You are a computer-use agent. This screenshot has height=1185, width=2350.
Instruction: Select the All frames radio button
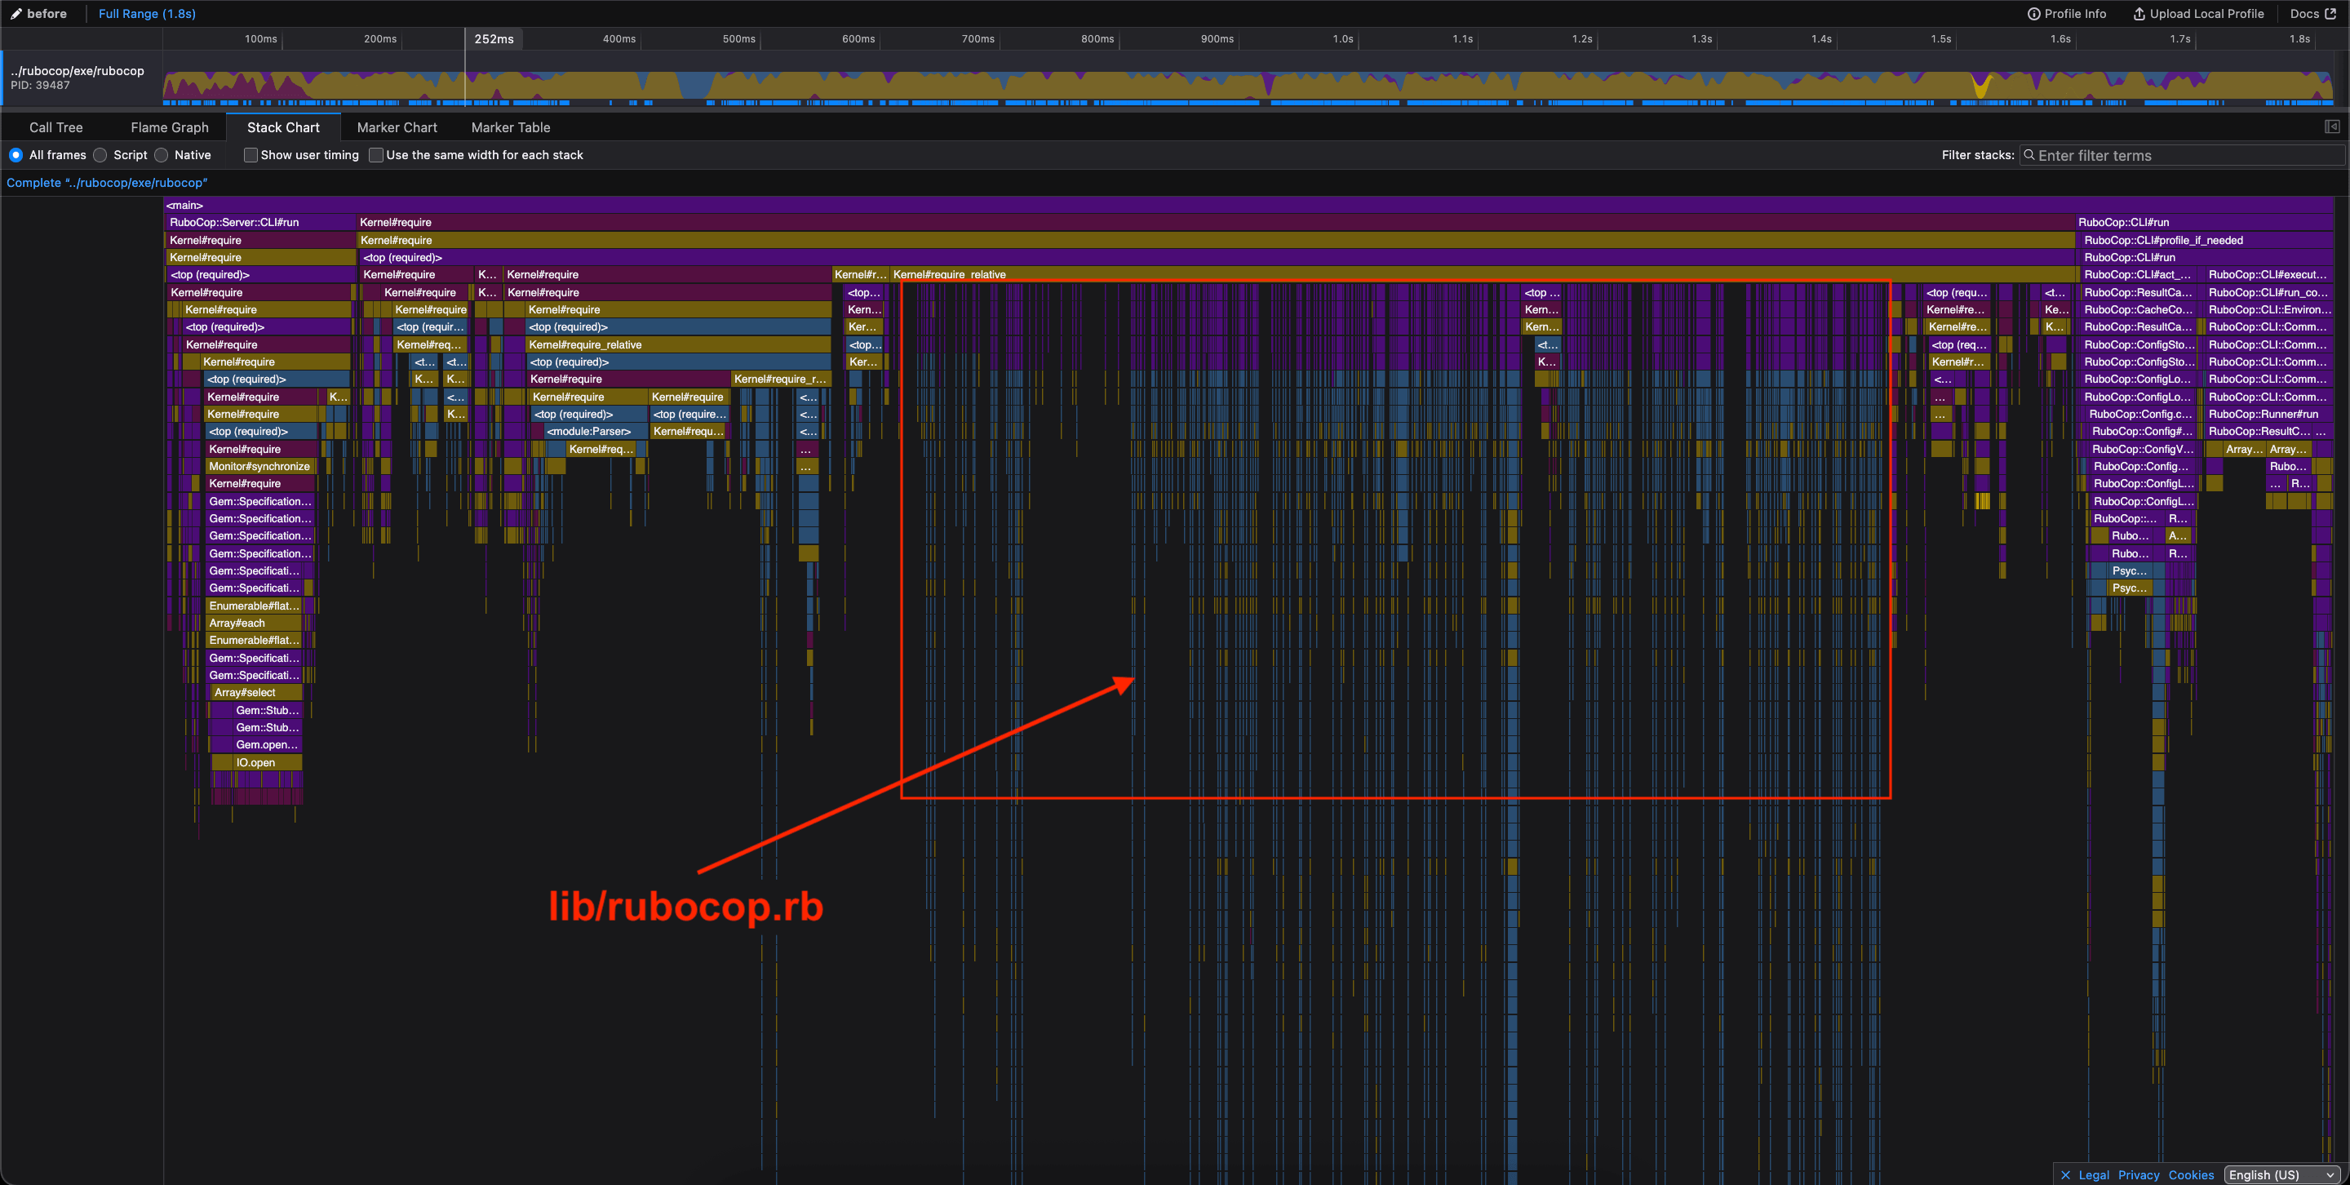[16, 155]
